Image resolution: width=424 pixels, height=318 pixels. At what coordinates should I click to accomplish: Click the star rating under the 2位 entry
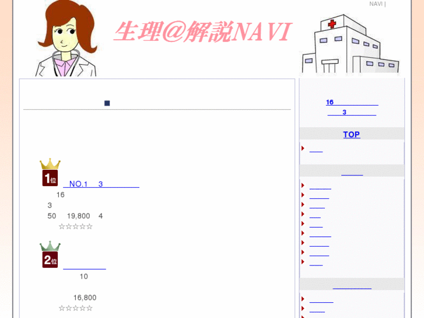click(x=76, y=308)
